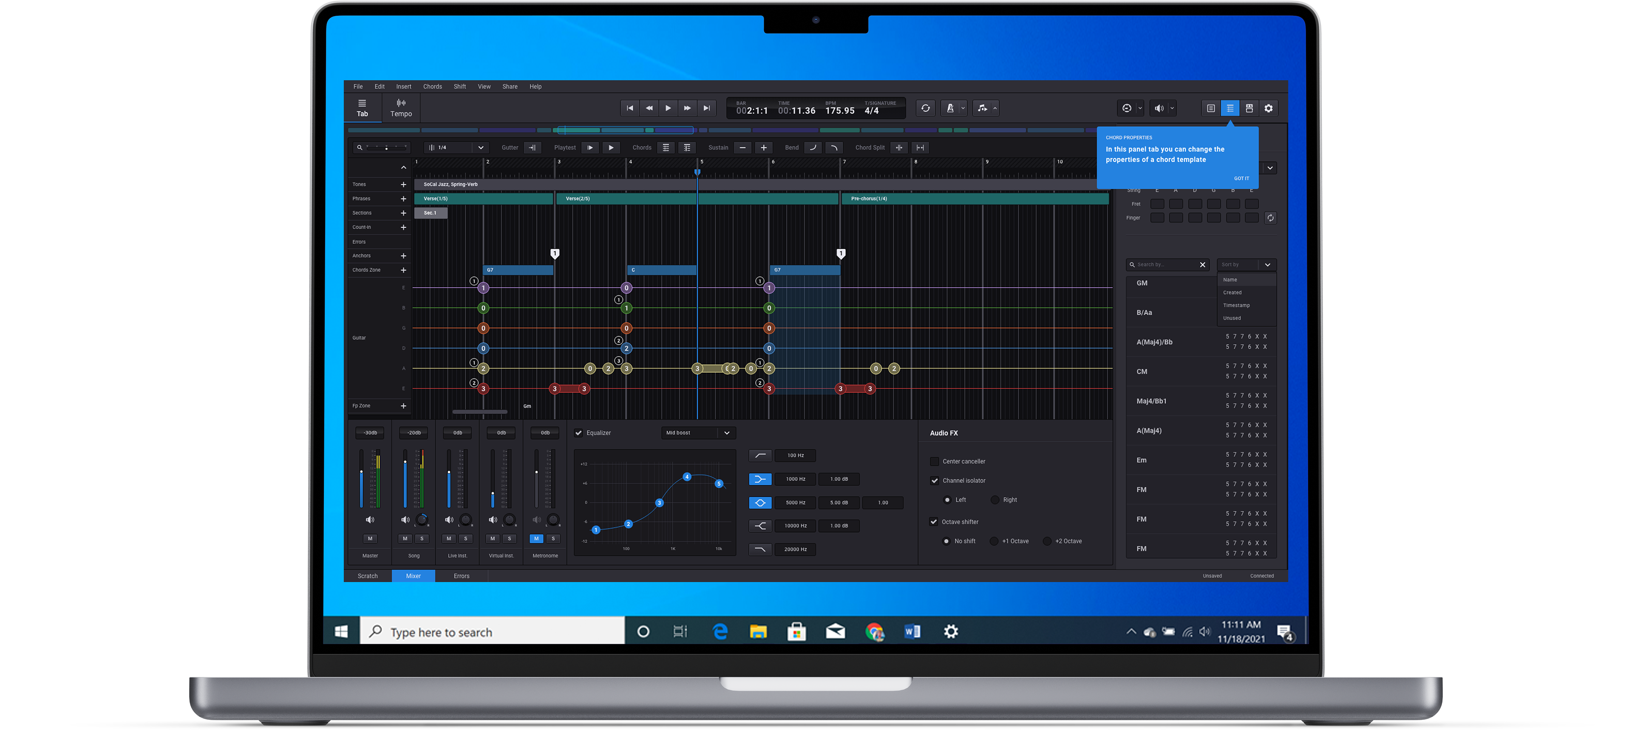The image size is (1632, 730).
Task: Click the speed gauge icon
Action: [x=1126, y=108]
